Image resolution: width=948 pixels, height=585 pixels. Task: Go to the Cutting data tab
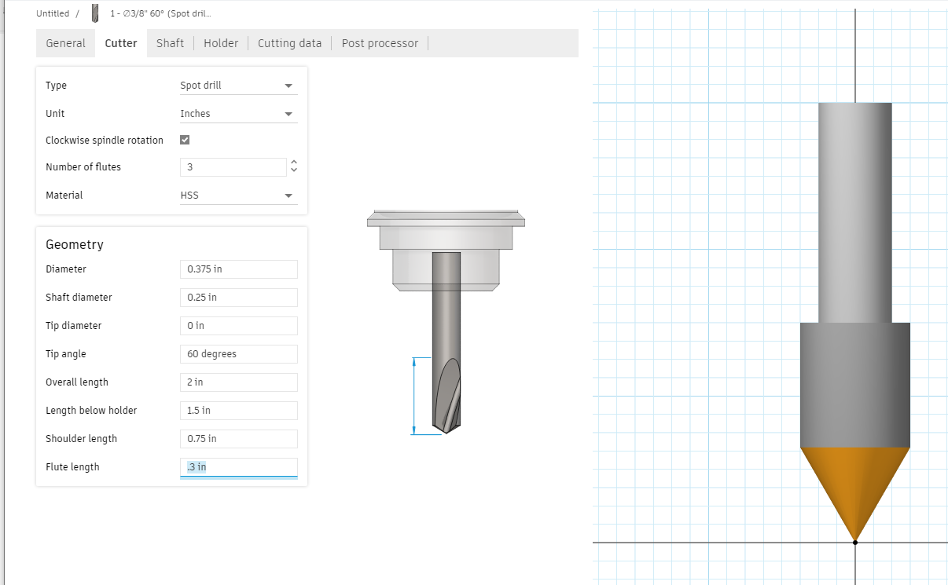289,43
